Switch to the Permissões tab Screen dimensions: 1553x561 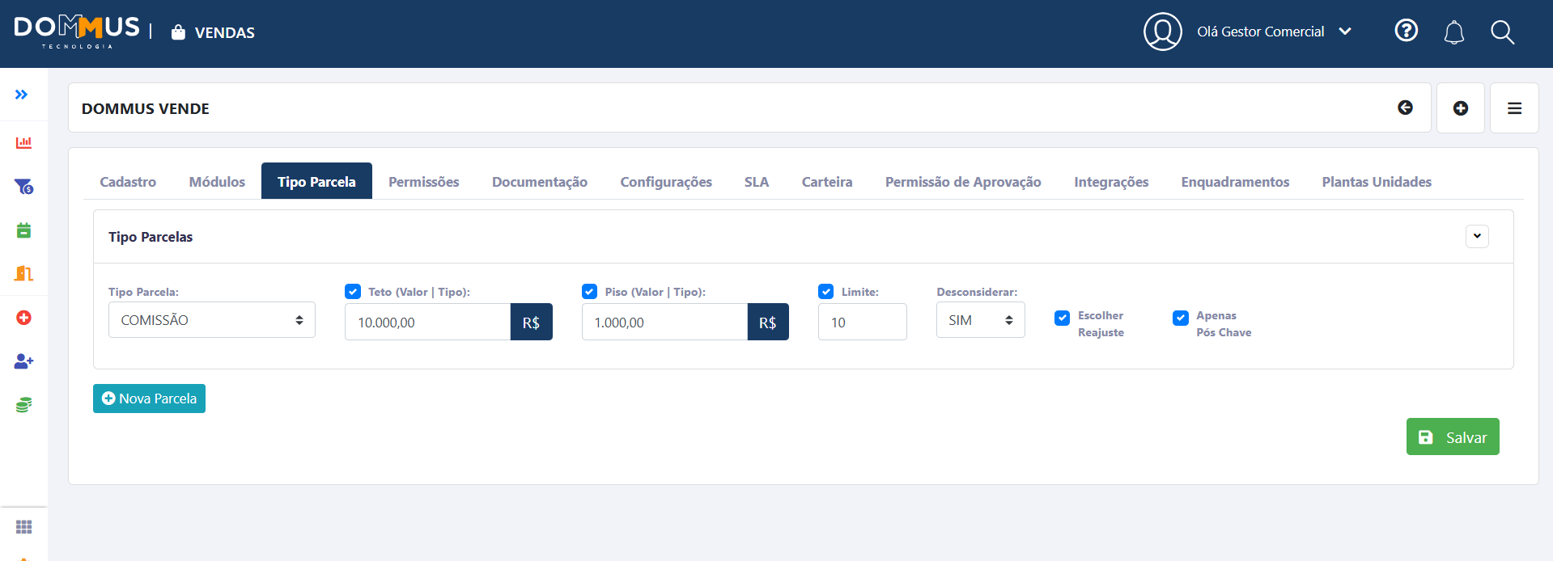pos(423,182)
